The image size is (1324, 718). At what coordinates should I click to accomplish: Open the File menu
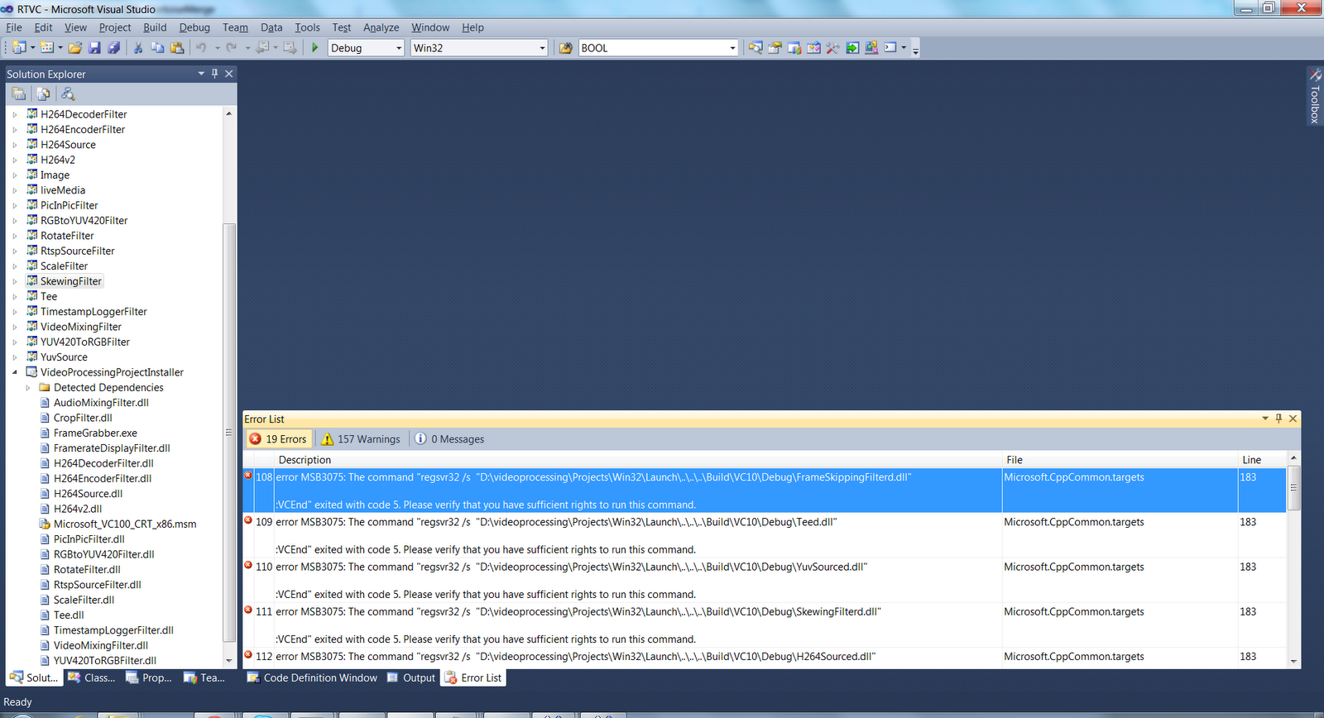[14, 27]
